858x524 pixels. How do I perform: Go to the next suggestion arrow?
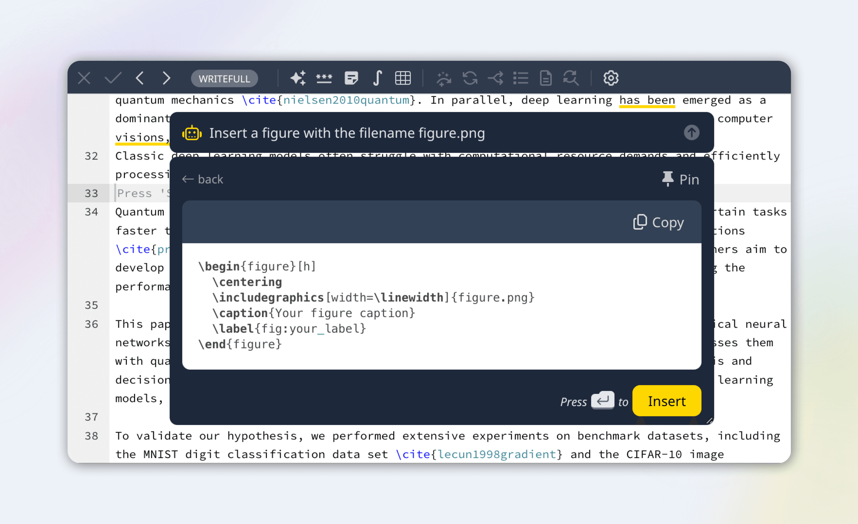point(166,78)
